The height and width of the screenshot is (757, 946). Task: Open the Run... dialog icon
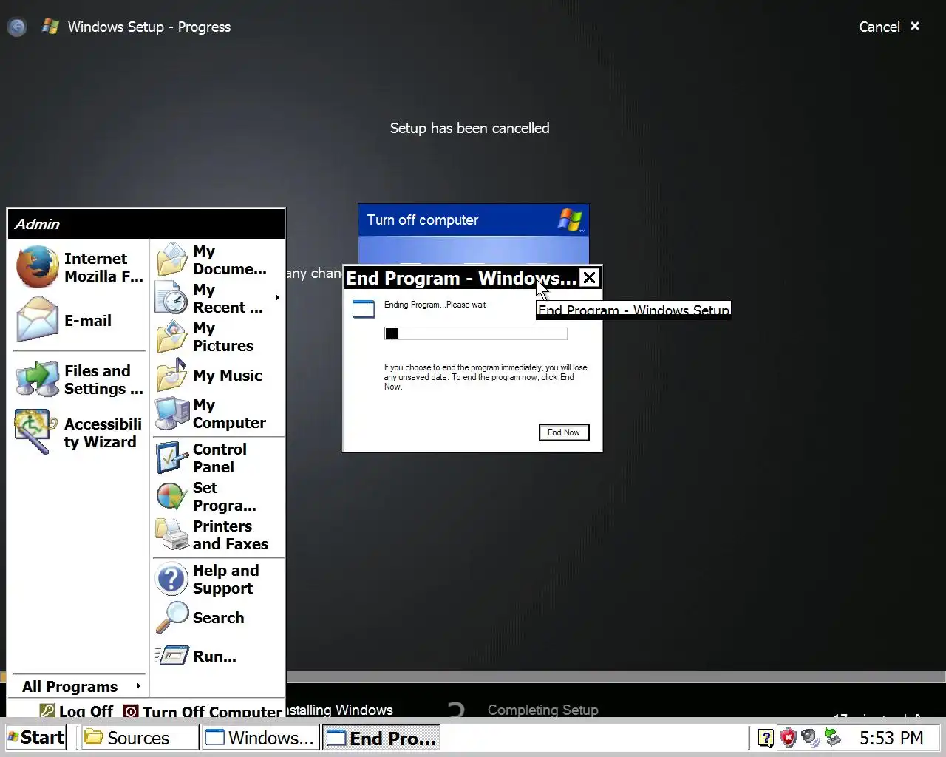point(171,655)
